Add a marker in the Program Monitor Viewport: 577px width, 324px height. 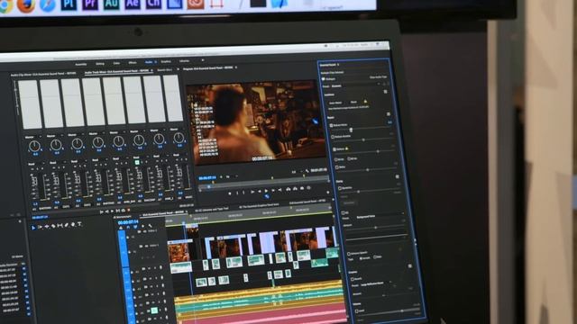[x=230, y=193]
